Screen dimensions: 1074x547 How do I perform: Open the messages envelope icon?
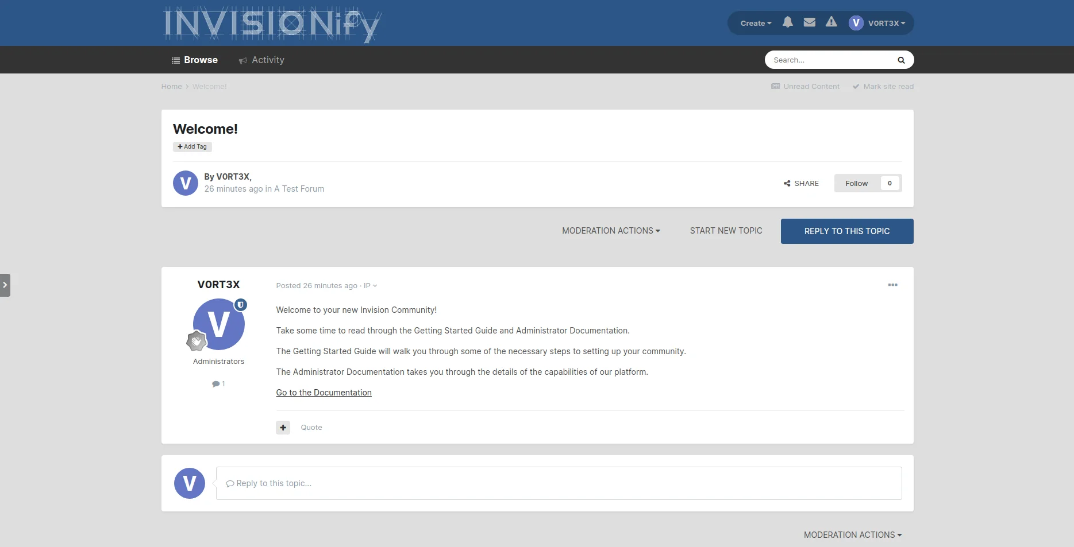click(x=809, y=22)
